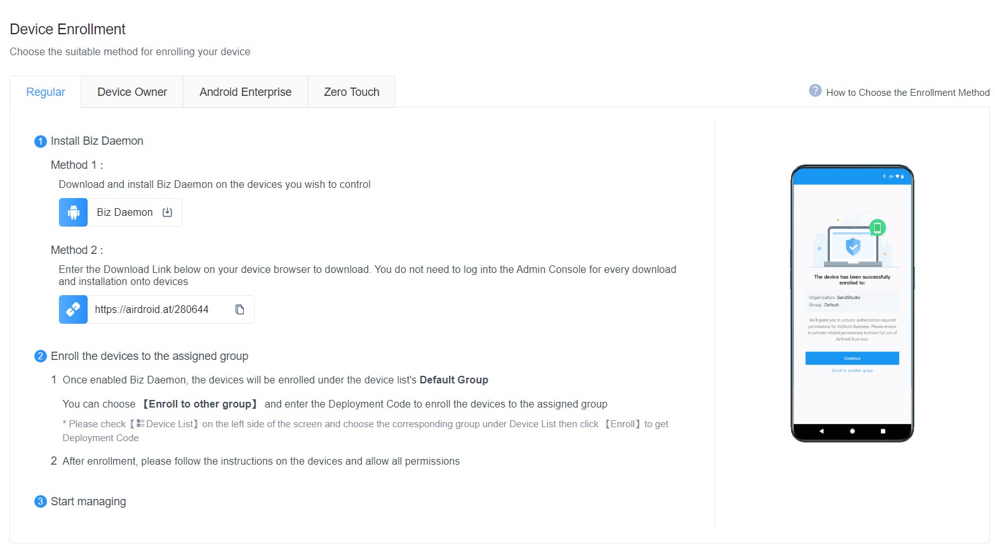995x551 pixels.
Task: Copy the airdroid download link
Action: [239, 310]
